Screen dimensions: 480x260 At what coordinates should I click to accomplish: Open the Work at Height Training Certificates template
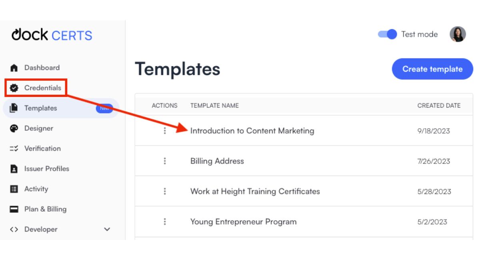coord(255,192)
